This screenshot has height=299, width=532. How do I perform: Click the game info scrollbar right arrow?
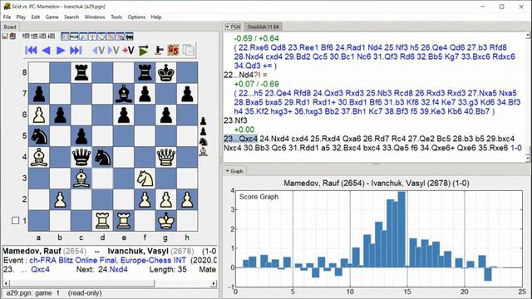pyautogui.click(x=214, y=283)
